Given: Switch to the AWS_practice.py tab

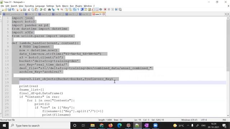Looking at the screenshot, I should point(13,14).
